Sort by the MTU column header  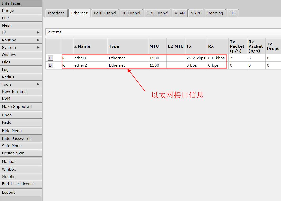coord(154,46)
